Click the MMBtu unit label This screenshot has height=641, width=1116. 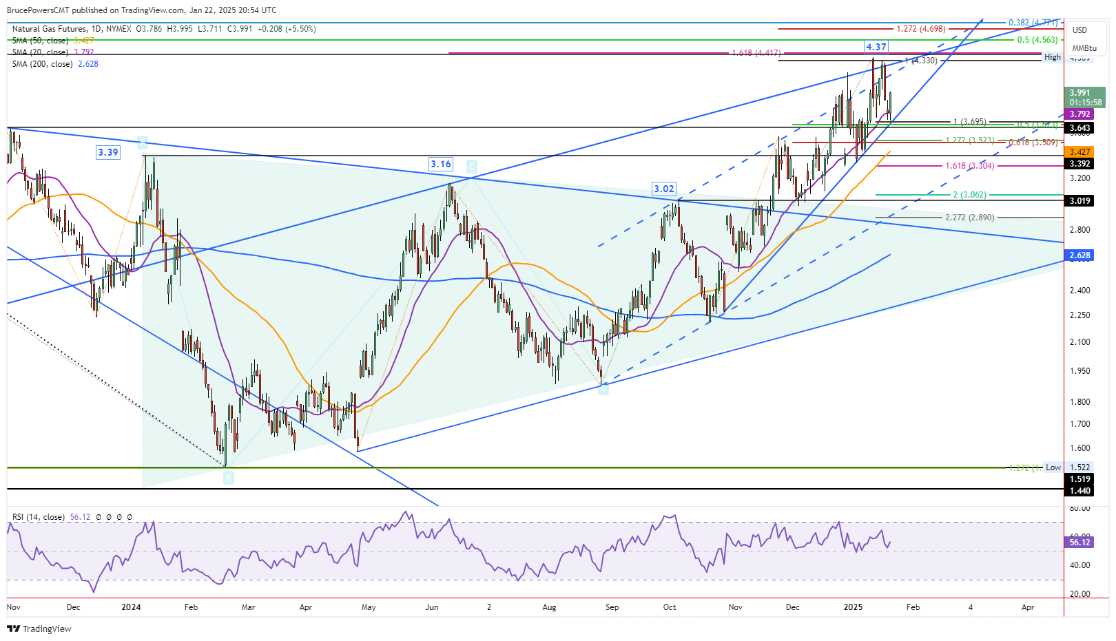coord(1084,48)
